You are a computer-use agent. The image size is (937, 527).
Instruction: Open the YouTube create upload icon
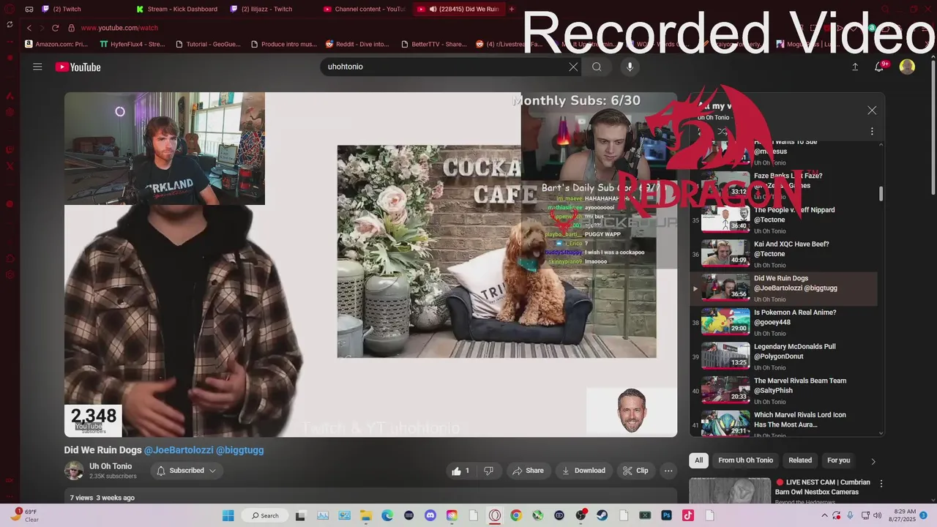pos(854,67)
